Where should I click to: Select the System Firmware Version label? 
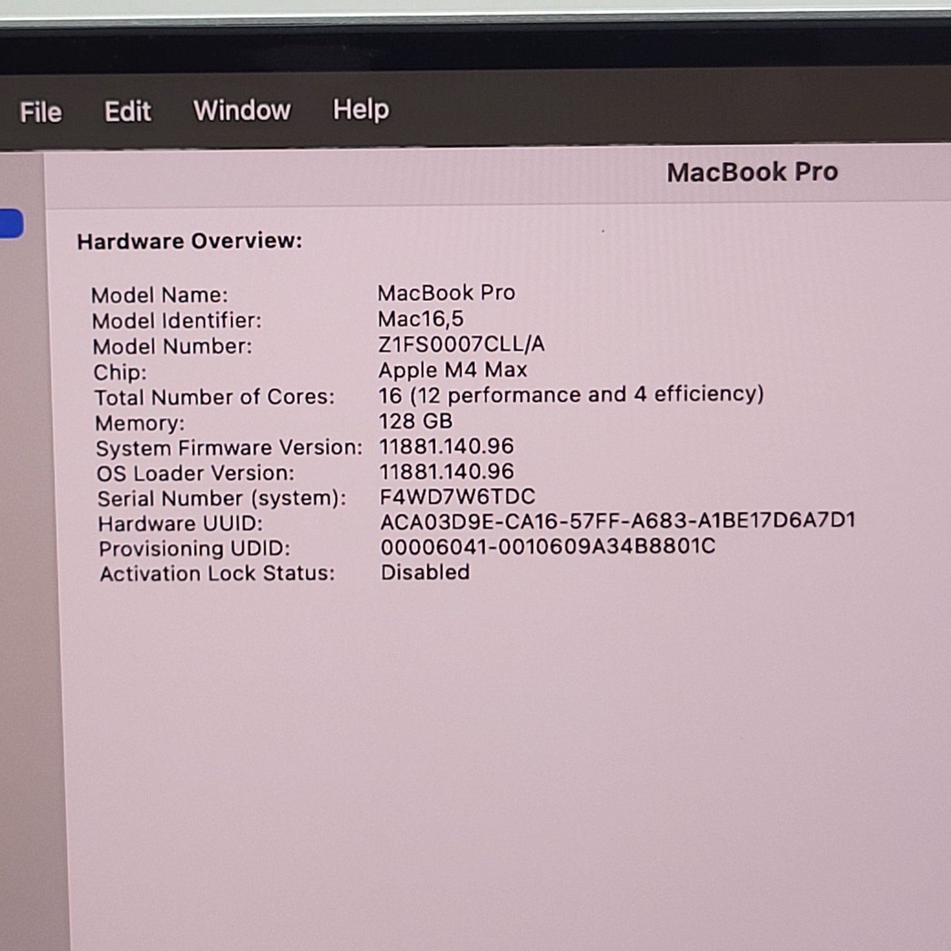click(229, 448)
